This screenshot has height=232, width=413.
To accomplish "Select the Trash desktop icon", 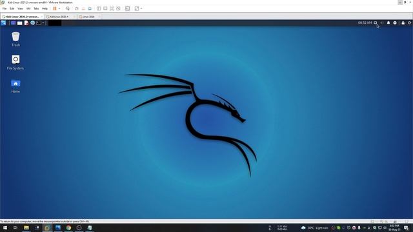I will coord(15,39).
